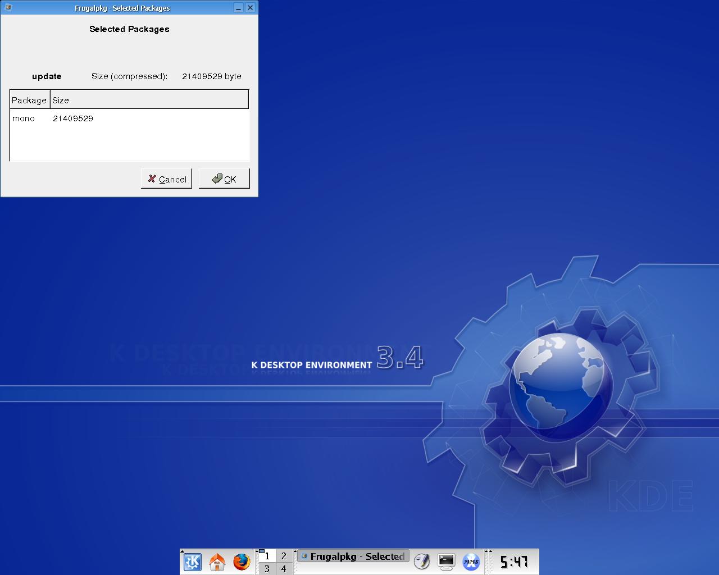Image resolution: width=719 pixels, height=575 pixels.
Task: Switch to virtual desktop 4
Action: pyautogui.click(x=284, y=569)
